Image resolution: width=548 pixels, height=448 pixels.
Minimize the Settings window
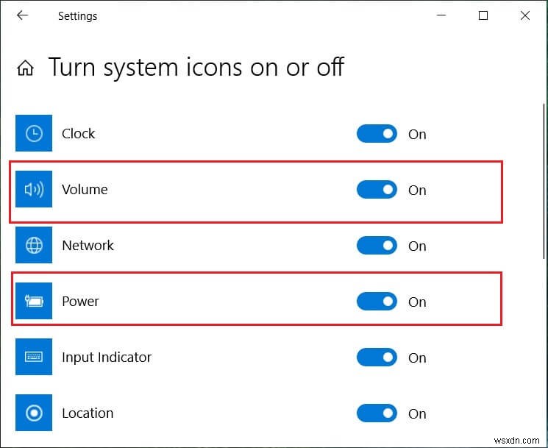[441, 15]
